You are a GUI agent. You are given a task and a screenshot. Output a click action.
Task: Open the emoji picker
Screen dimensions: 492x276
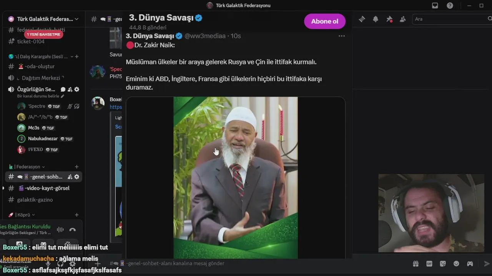tap(456, 264)
